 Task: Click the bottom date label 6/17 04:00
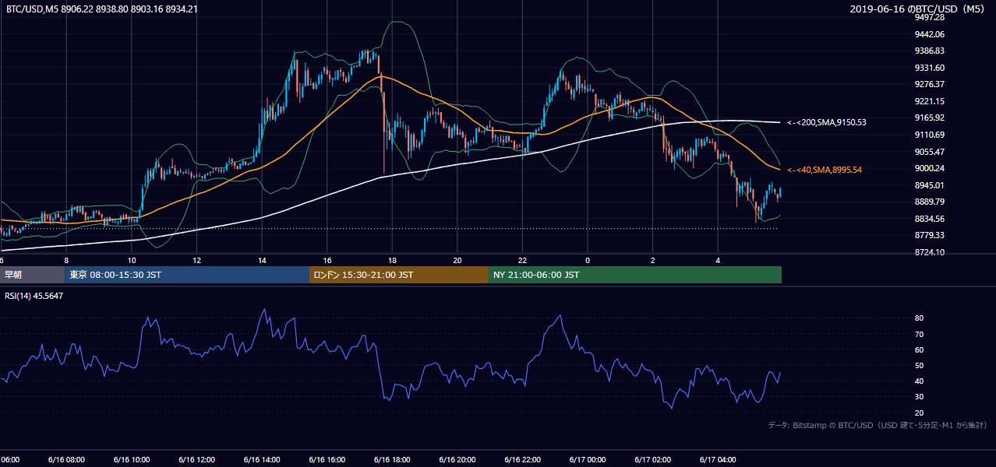point(718,460)
